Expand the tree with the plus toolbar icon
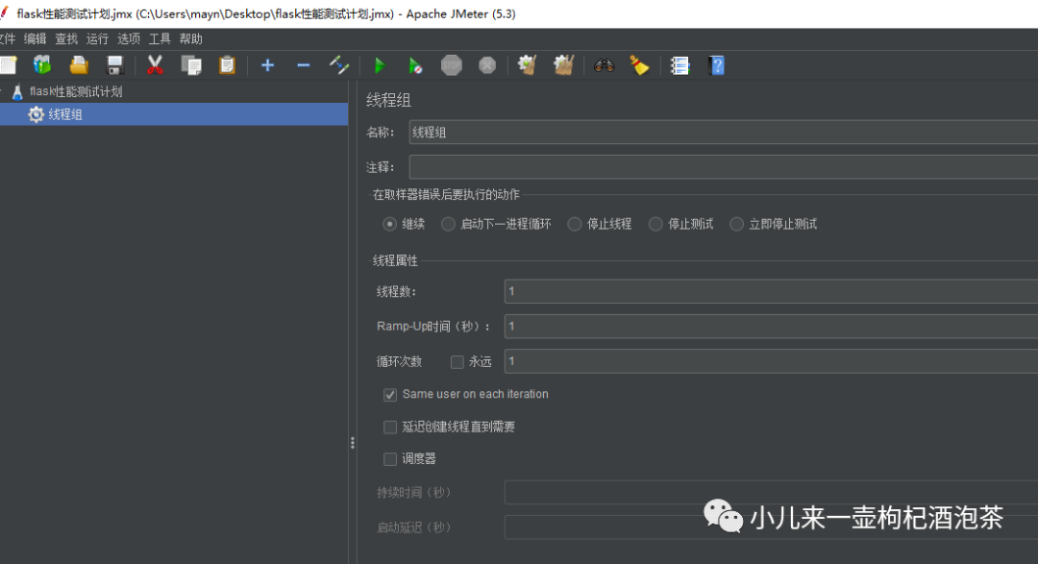Screen dimensions: 1038x564 (x=266, y=64)
